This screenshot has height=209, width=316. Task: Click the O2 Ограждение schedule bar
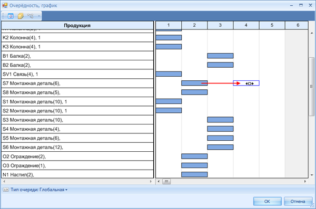[x=194, y=156]
